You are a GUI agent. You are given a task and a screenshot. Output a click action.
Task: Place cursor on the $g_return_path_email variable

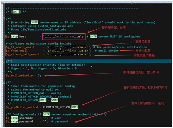(23, 54)
